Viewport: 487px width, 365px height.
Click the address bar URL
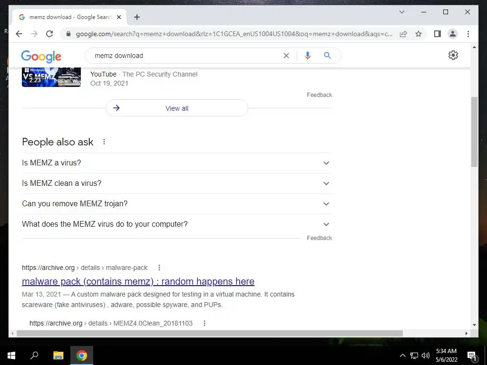(x=234, y=34)
